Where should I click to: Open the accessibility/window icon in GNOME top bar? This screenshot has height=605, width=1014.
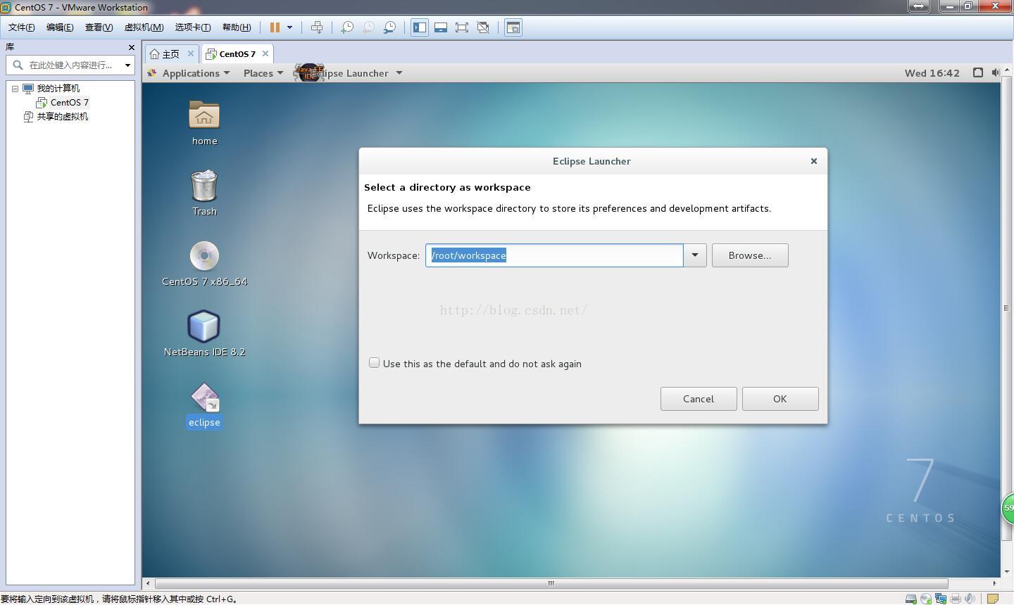click(978, 72)
